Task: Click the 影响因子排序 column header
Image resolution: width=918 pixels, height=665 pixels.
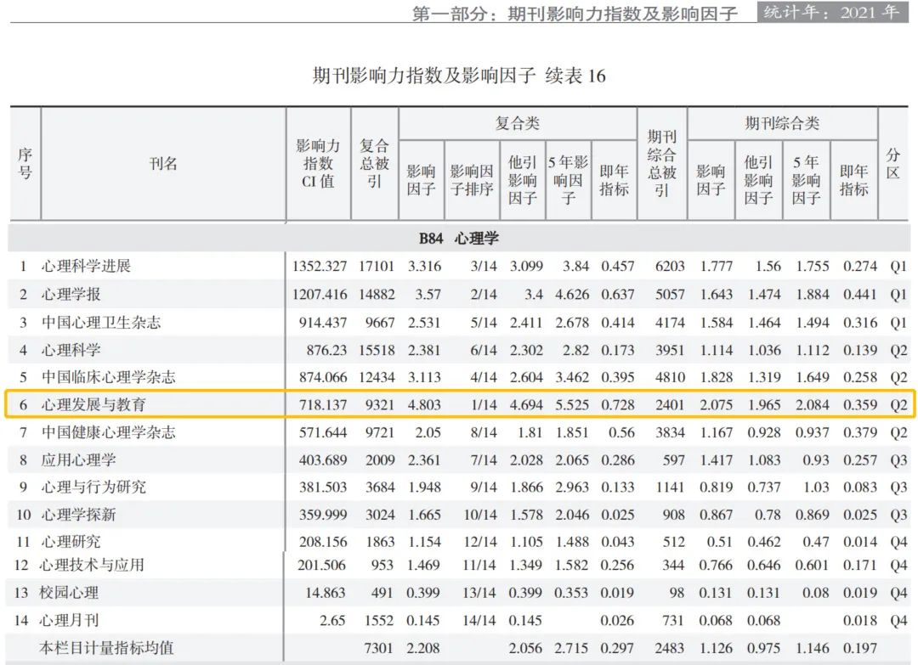Action: click(x=471, y=180)
